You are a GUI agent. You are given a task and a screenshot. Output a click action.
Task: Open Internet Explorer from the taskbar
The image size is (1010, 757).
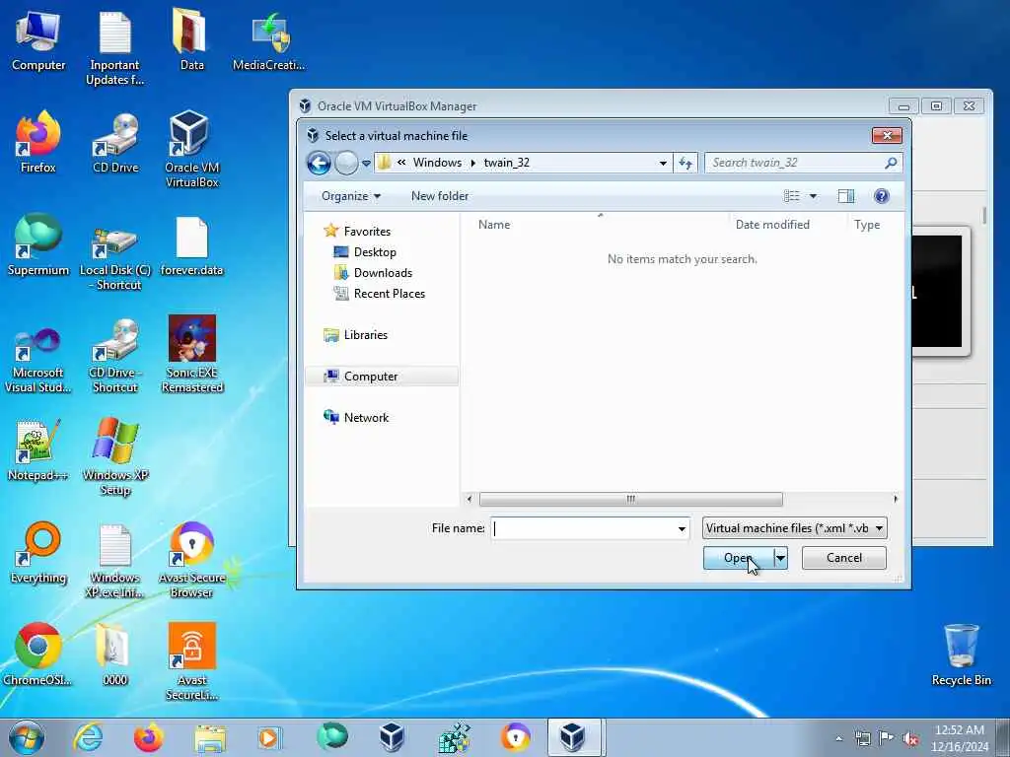click(x=87, y=738)
